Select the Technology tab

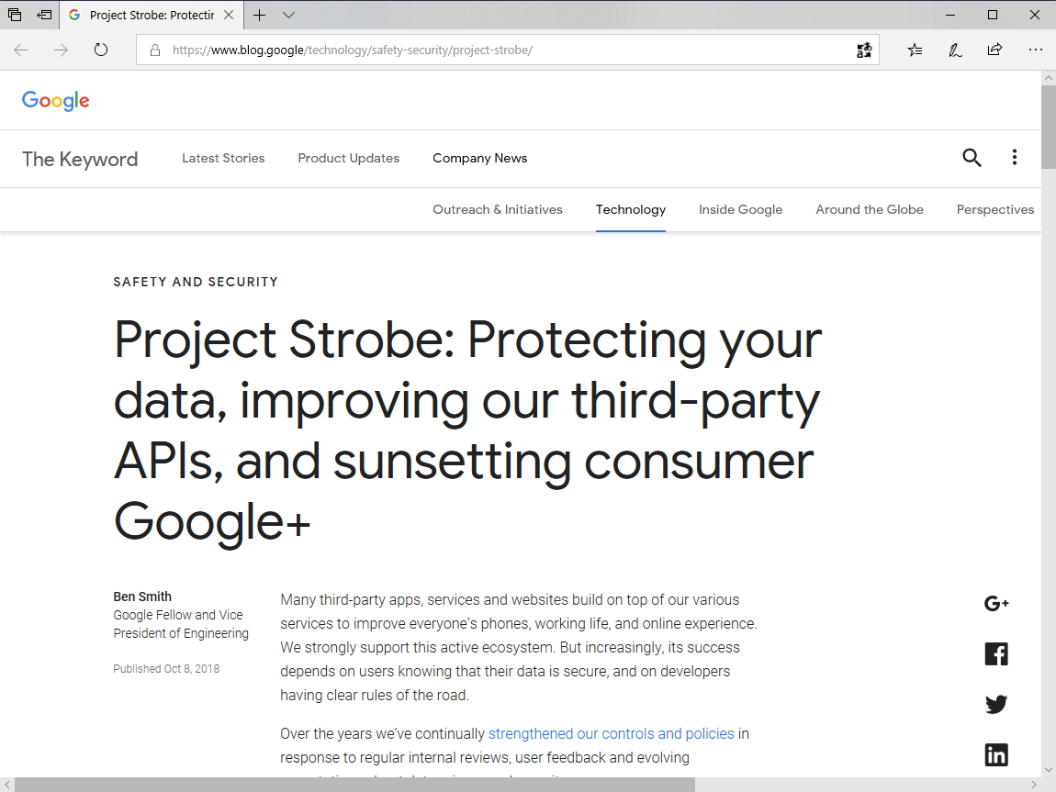tap(631, 209)
